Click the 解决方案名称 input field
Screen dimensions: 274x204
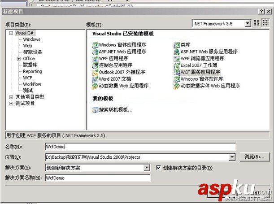pos(98,178)
